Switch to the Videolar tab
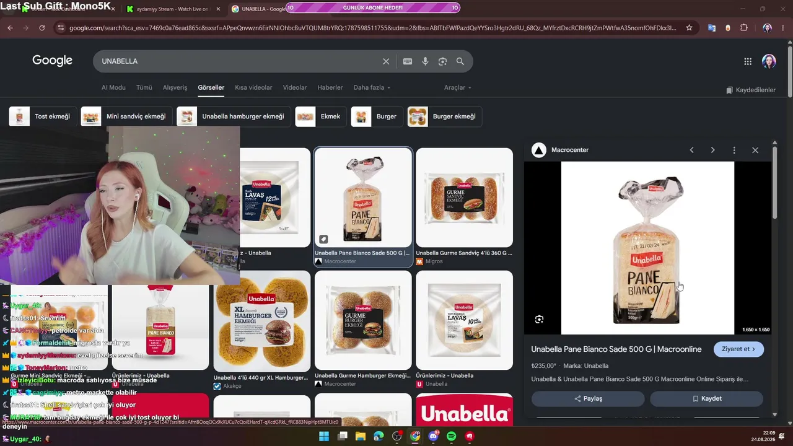The width and height of the screenshot is (793, 446). click(x=295, y=87)
